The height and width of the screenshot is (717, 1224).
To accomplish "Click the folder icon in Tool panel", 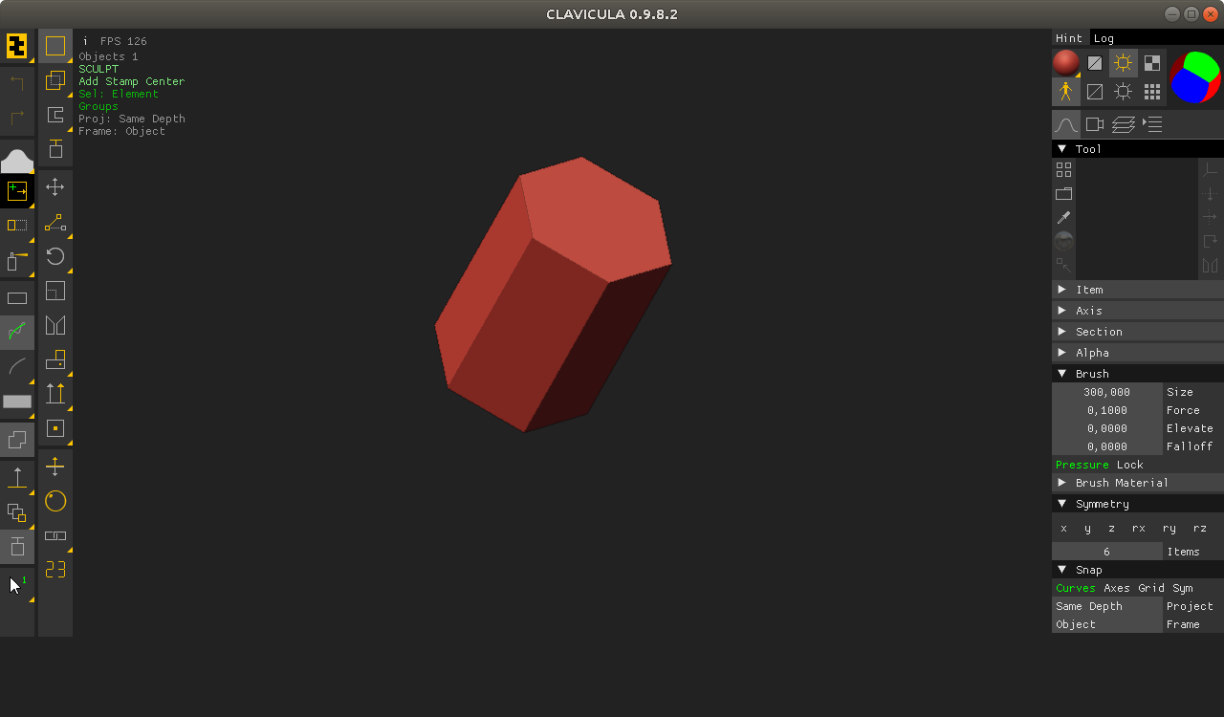I will point(1063,194).
